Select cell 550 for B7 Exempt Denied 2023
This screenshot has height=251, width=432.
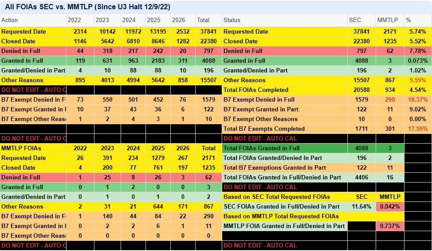coord(107,100)
